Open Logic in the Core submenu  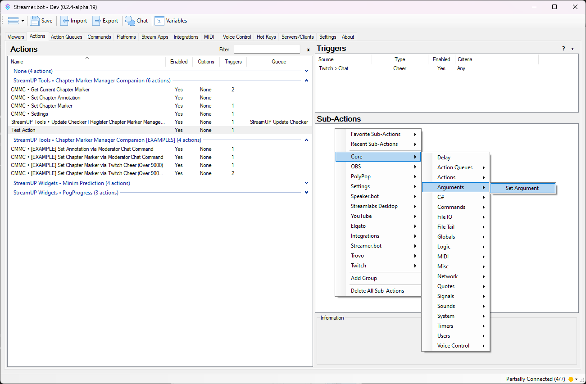point(455,247)
